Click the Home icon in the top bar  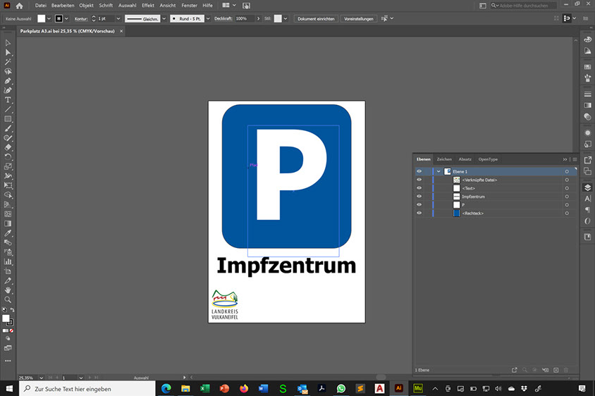click(19, 5)
